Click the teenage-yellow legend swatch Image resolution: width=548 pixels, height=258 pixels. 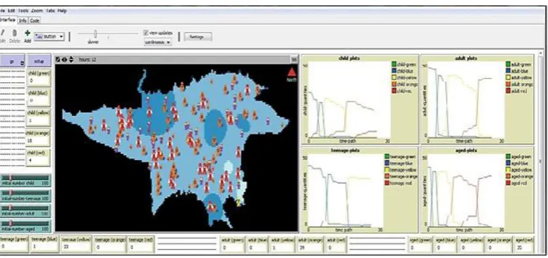387,170
